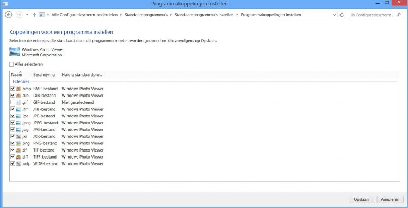Open recent locations arrow beside Forward
Viewport: 408px width, 208px height.
coord(27,15)
